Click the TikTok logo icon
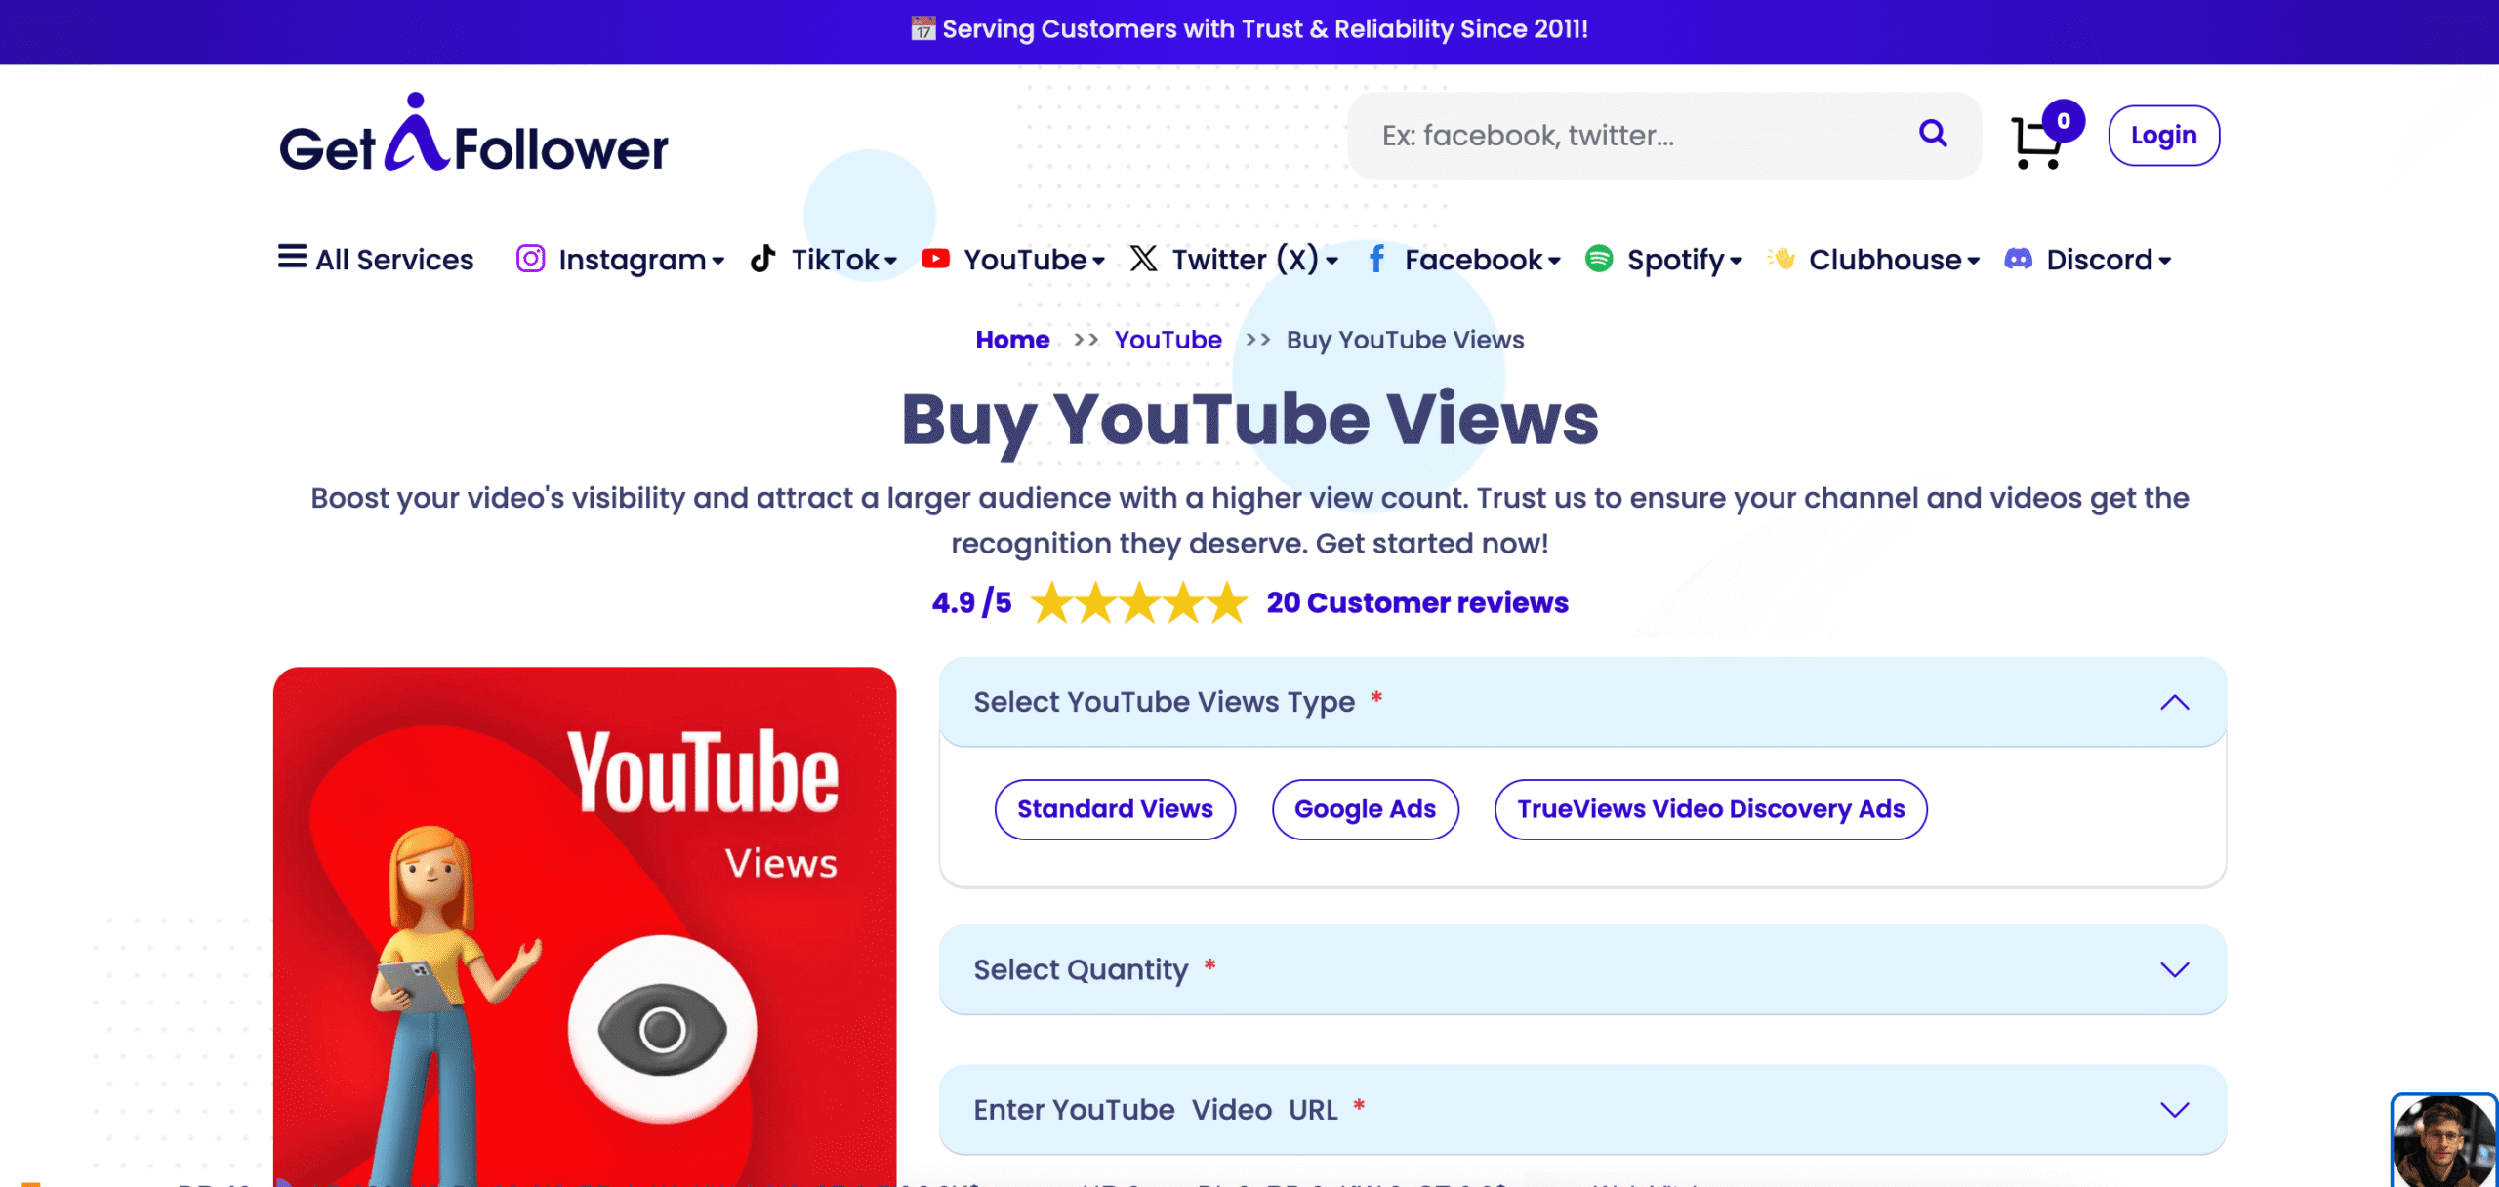Image resolution: width=2499 pixels, height=1187 pixels. tap(763, 259)
